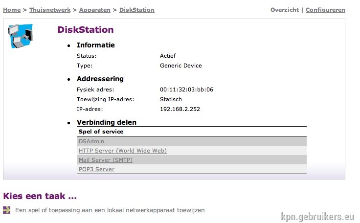360x223 pixels.
Task: Click the 'Toewijzing IP-adres:' label
Action: [x=105, y=99]
